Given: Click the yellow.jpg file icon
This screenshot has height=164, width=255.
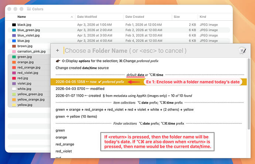Looking at the screenshot, I should tap(14, 105).
